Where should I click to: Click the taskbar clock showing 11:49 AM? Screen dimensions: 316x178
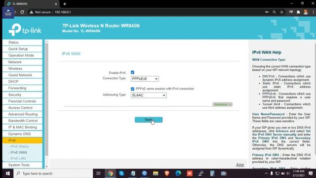pos(298,174)
